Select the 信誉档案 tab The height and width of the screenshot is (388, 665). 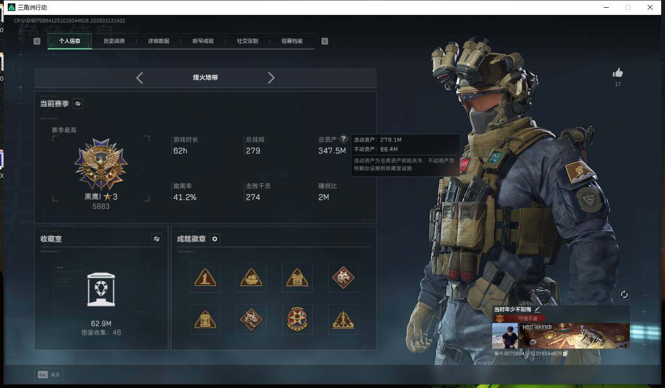point(292,41)
